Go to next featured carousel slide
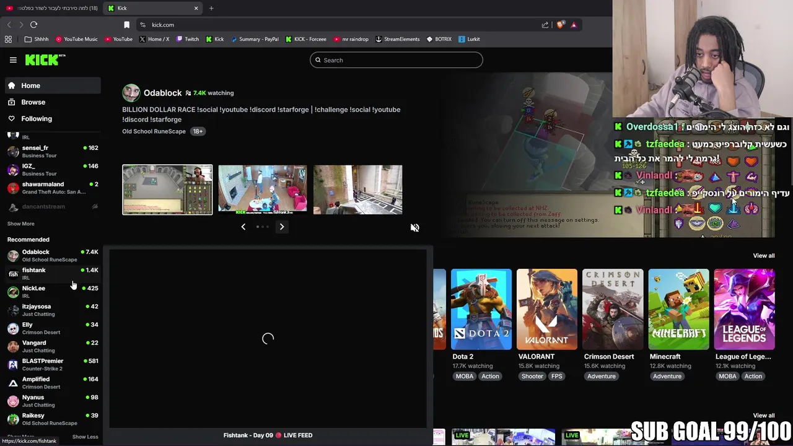Image resolution: width=793 pixels, height=446 pixels. [281, 227]
